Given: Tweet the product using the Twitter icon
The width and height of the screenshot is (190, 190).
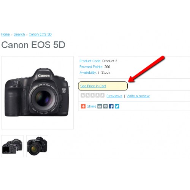Looking at the screenshot, I should click(117, 106).
